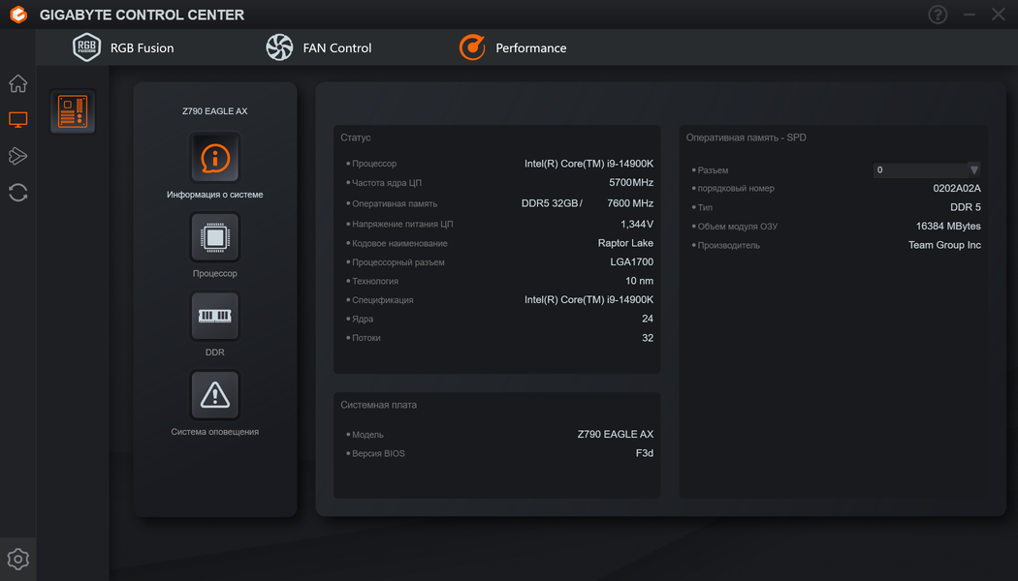The width and height of the screenshot is (1018, 581).
Task: Open Информация о системе info icon
Action: click(x=215, y=158)
